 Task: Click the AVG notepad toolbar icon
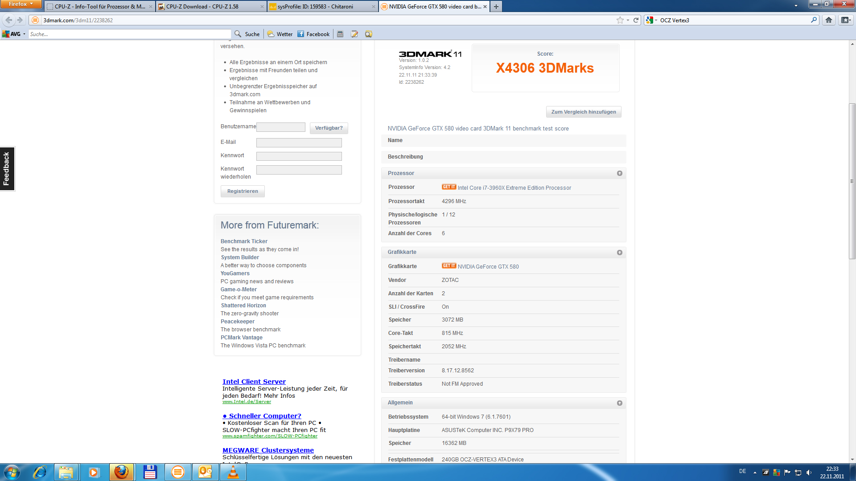point(354,34)
